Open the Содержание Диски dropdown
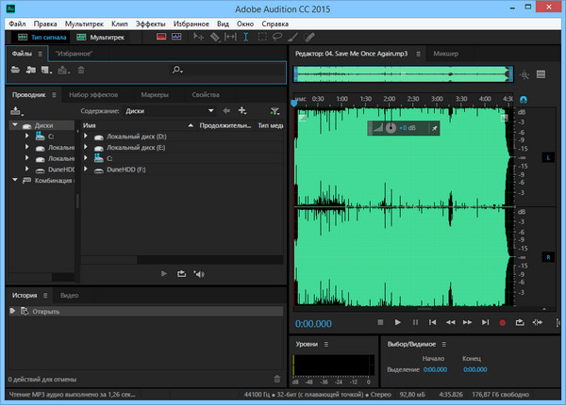566x405 pixels. point(210,110)
